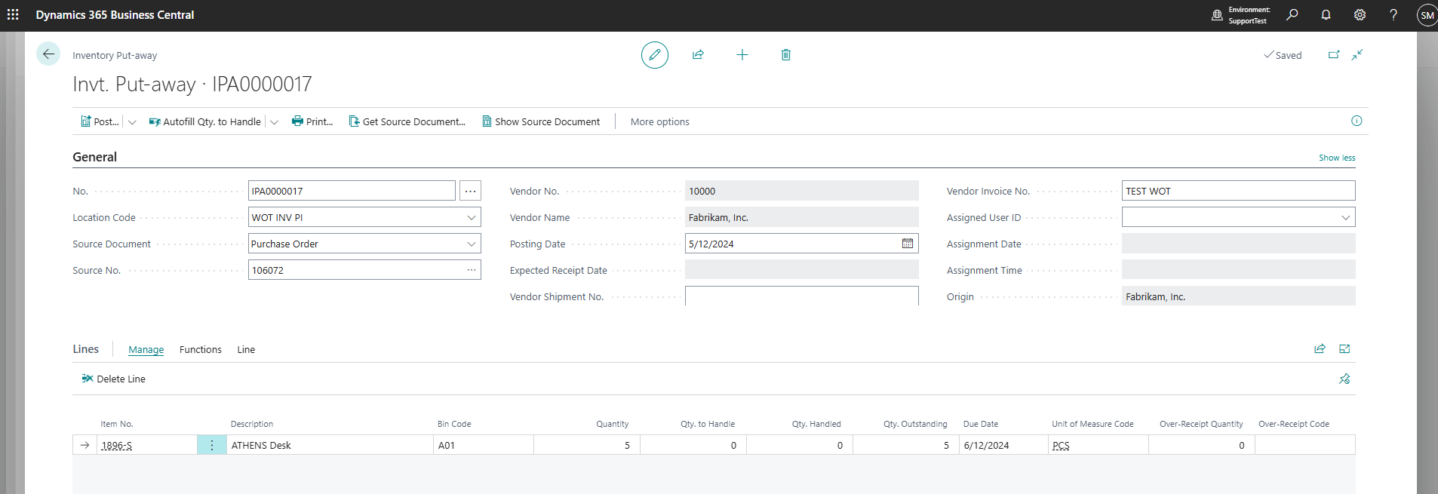Click the Vendor Name value Fabrikam, Inc.
The width and height of the screenshot is (1438, 494).
801,217
